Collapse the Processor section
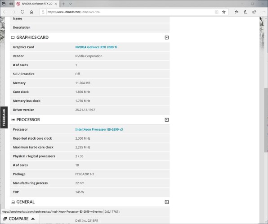This screenshot has height=224, width=268. 167,120
